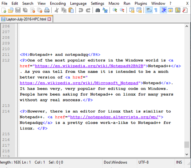The height and width of the screenshot is (168, 191).
Task: Open the Function List panel icon
Action: point(185,10)
